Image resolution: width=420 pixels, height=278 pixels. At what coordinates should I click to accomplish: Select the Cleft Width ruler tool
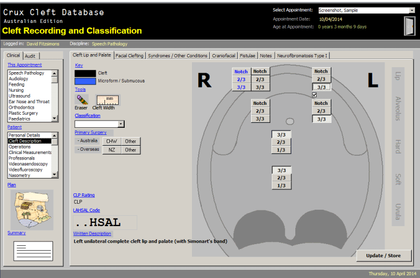[108, 100]
